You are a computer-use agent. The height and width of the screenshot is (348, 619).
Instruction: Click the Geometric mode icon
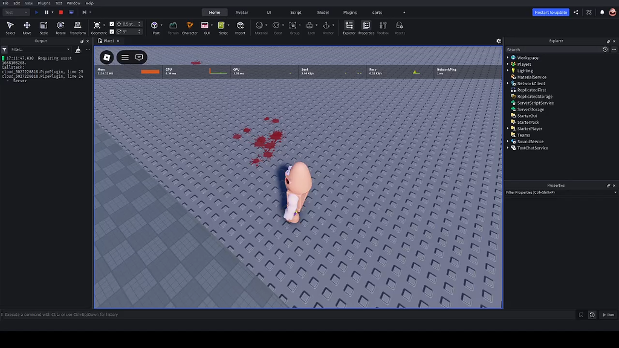click(x=97, y=25)
